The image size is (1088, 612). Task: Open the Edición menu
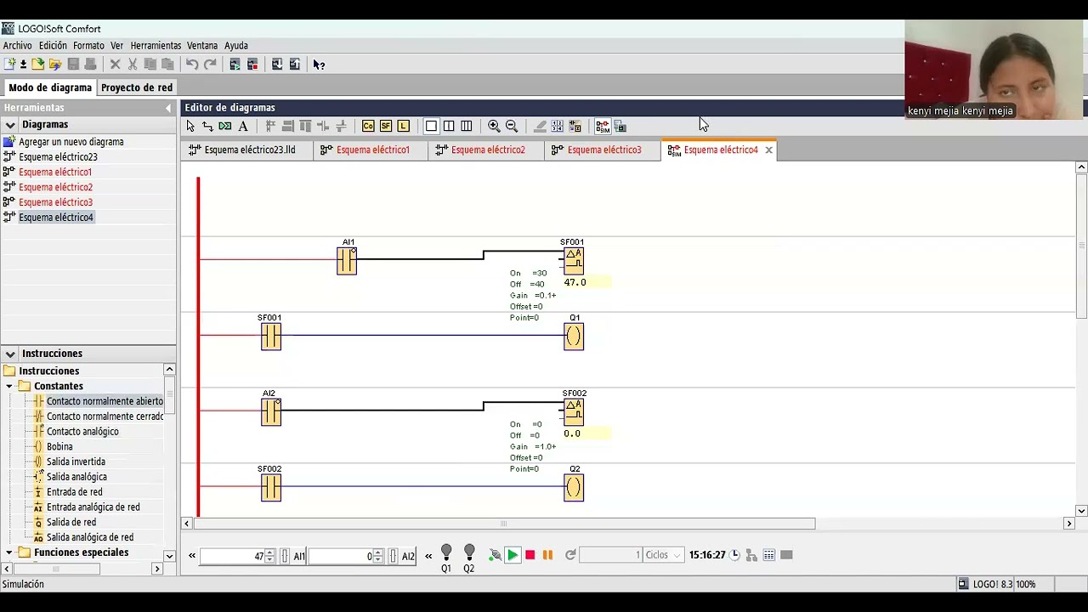click(53, 46)
